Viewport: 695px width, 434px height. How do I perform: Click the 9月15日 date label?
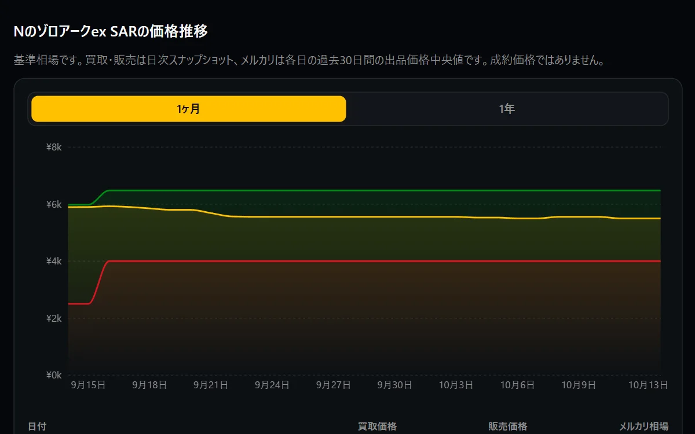click(88, 385)
